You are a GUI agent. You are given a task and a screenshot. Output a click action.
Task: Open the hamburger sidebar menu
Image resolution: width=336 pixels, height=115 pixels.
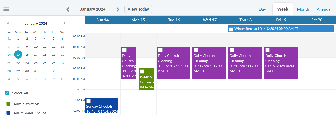[6, 9]
